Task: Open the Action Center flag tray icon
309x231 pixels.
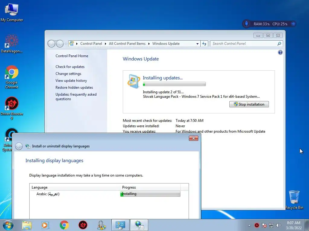Action: click(264, 225)
